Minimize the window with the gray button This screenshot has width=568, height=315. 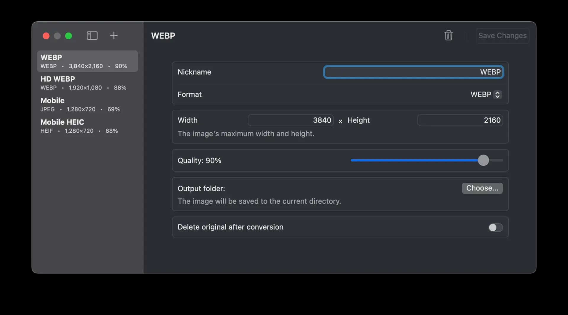(x=57, y=36)
